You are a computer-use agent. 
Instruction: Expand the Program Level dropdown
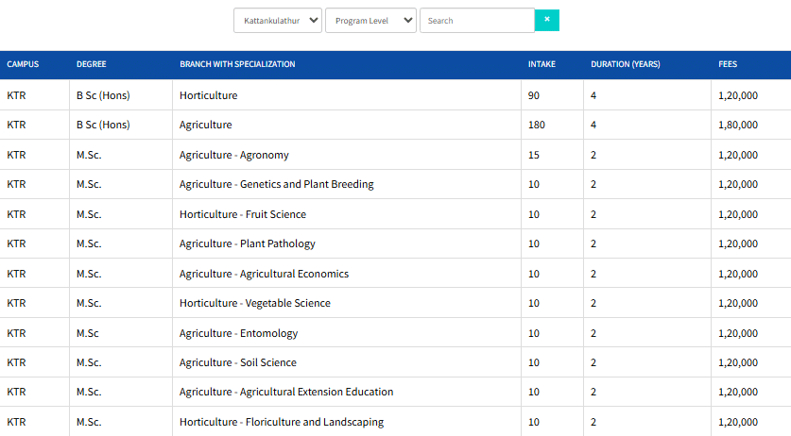coord(370,21)
